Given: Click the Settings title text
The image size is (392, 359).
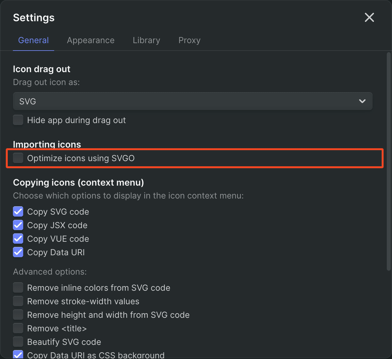Looking at the screenshot, I should tap(34, 18).
